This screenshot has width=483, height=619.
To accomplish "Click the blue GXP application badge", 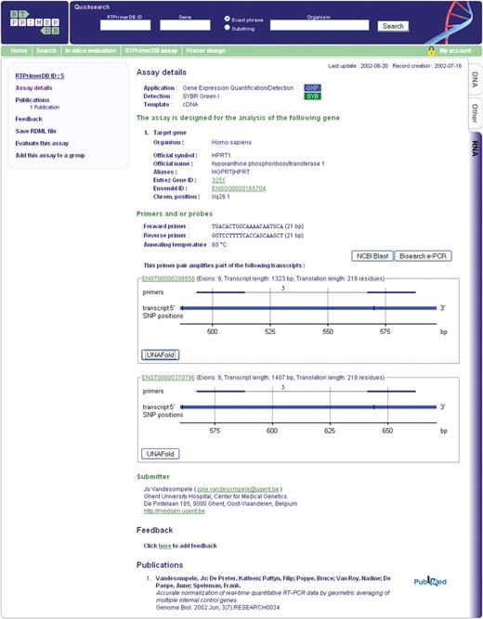I will click(312, 87).
